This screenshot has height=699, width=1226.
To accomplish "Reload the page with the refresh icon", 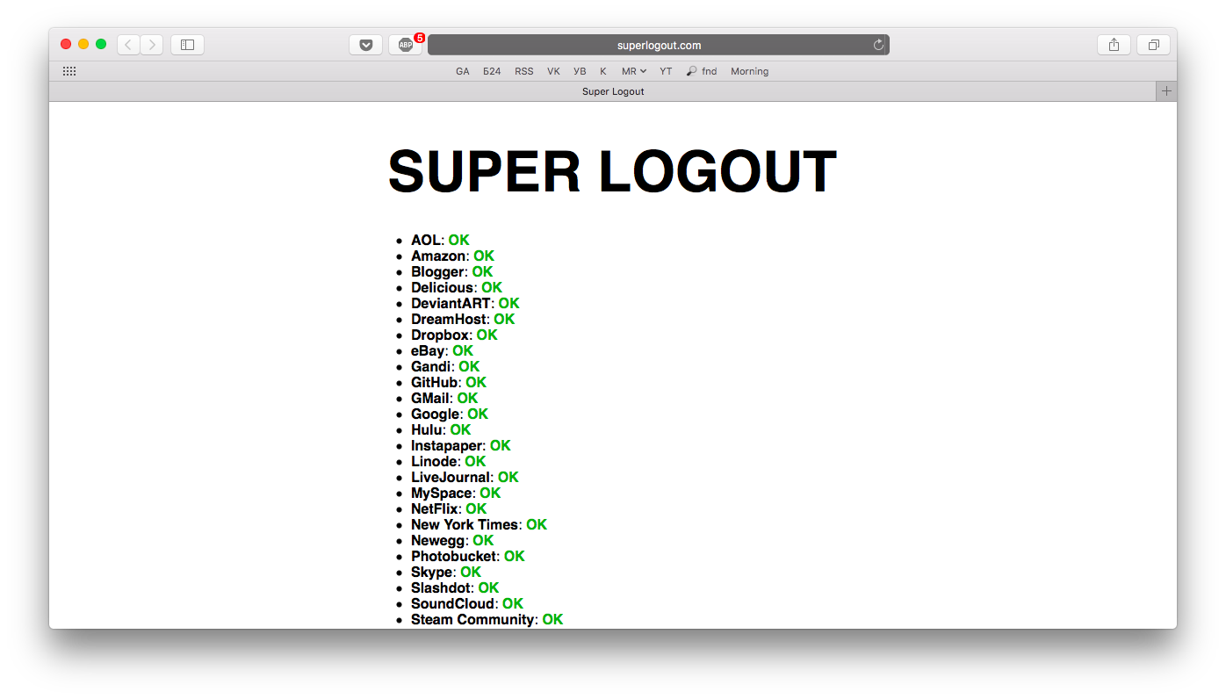I will [x=878, y=45].
